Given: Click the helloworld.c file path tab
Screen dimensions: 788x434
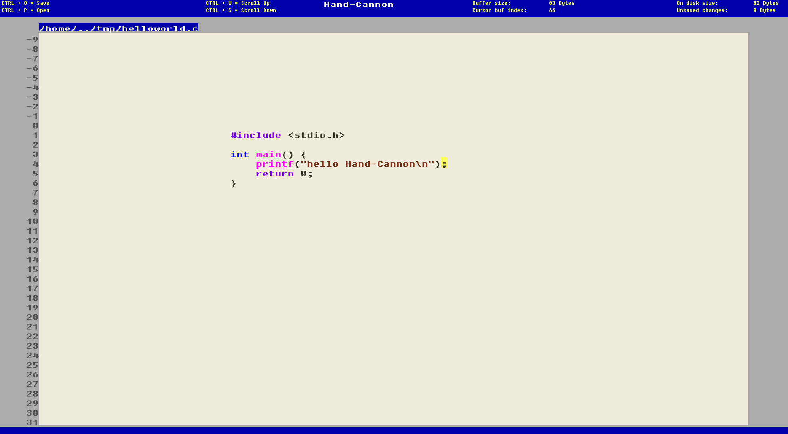Looking at the screenshot, I should coord(118,28).
